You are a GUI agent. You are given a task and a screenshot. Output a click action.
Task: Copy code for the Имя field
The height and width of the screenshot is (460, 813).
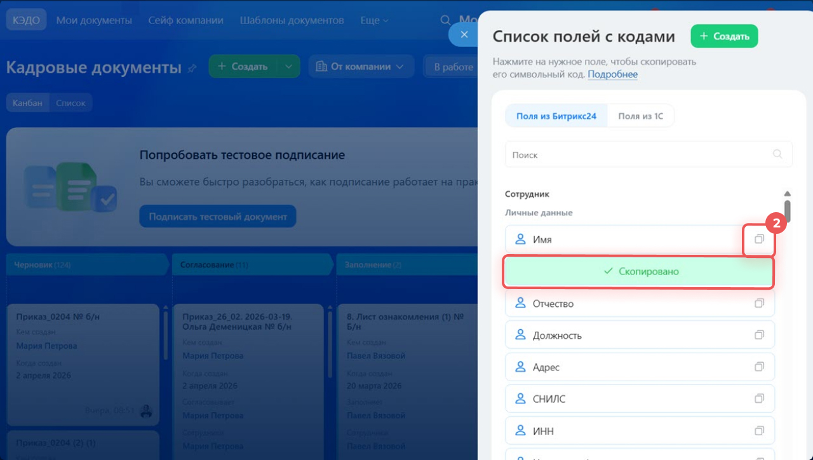[x=758, y=240]
